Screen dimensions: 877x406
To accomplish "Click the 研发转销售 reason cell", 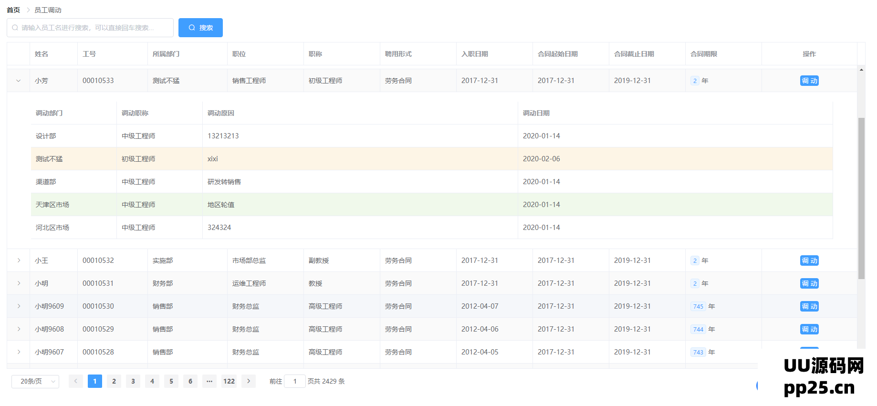I will [x=360, y=182].
